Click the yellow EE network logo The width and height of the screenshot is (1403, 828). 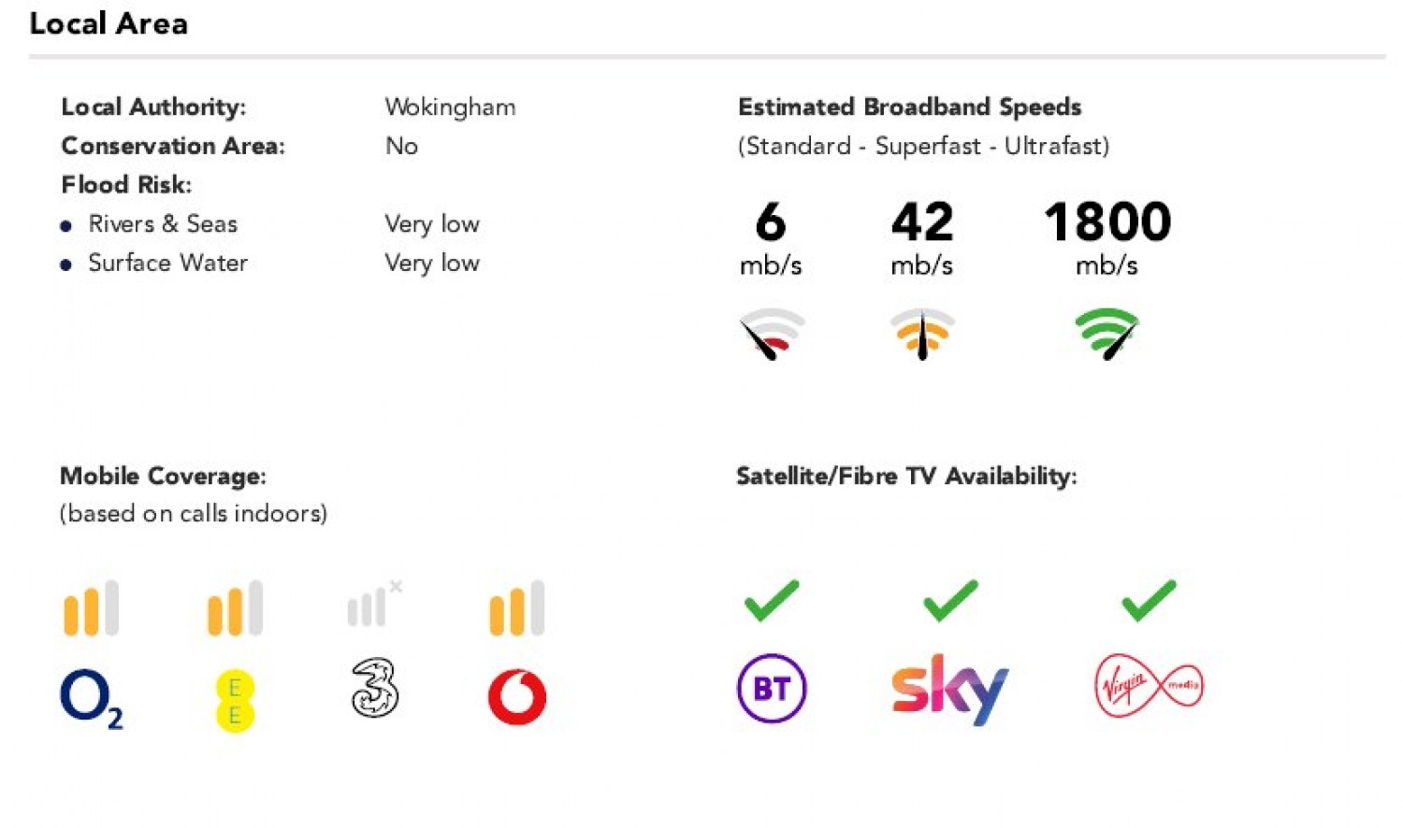(x=235, y=701)
